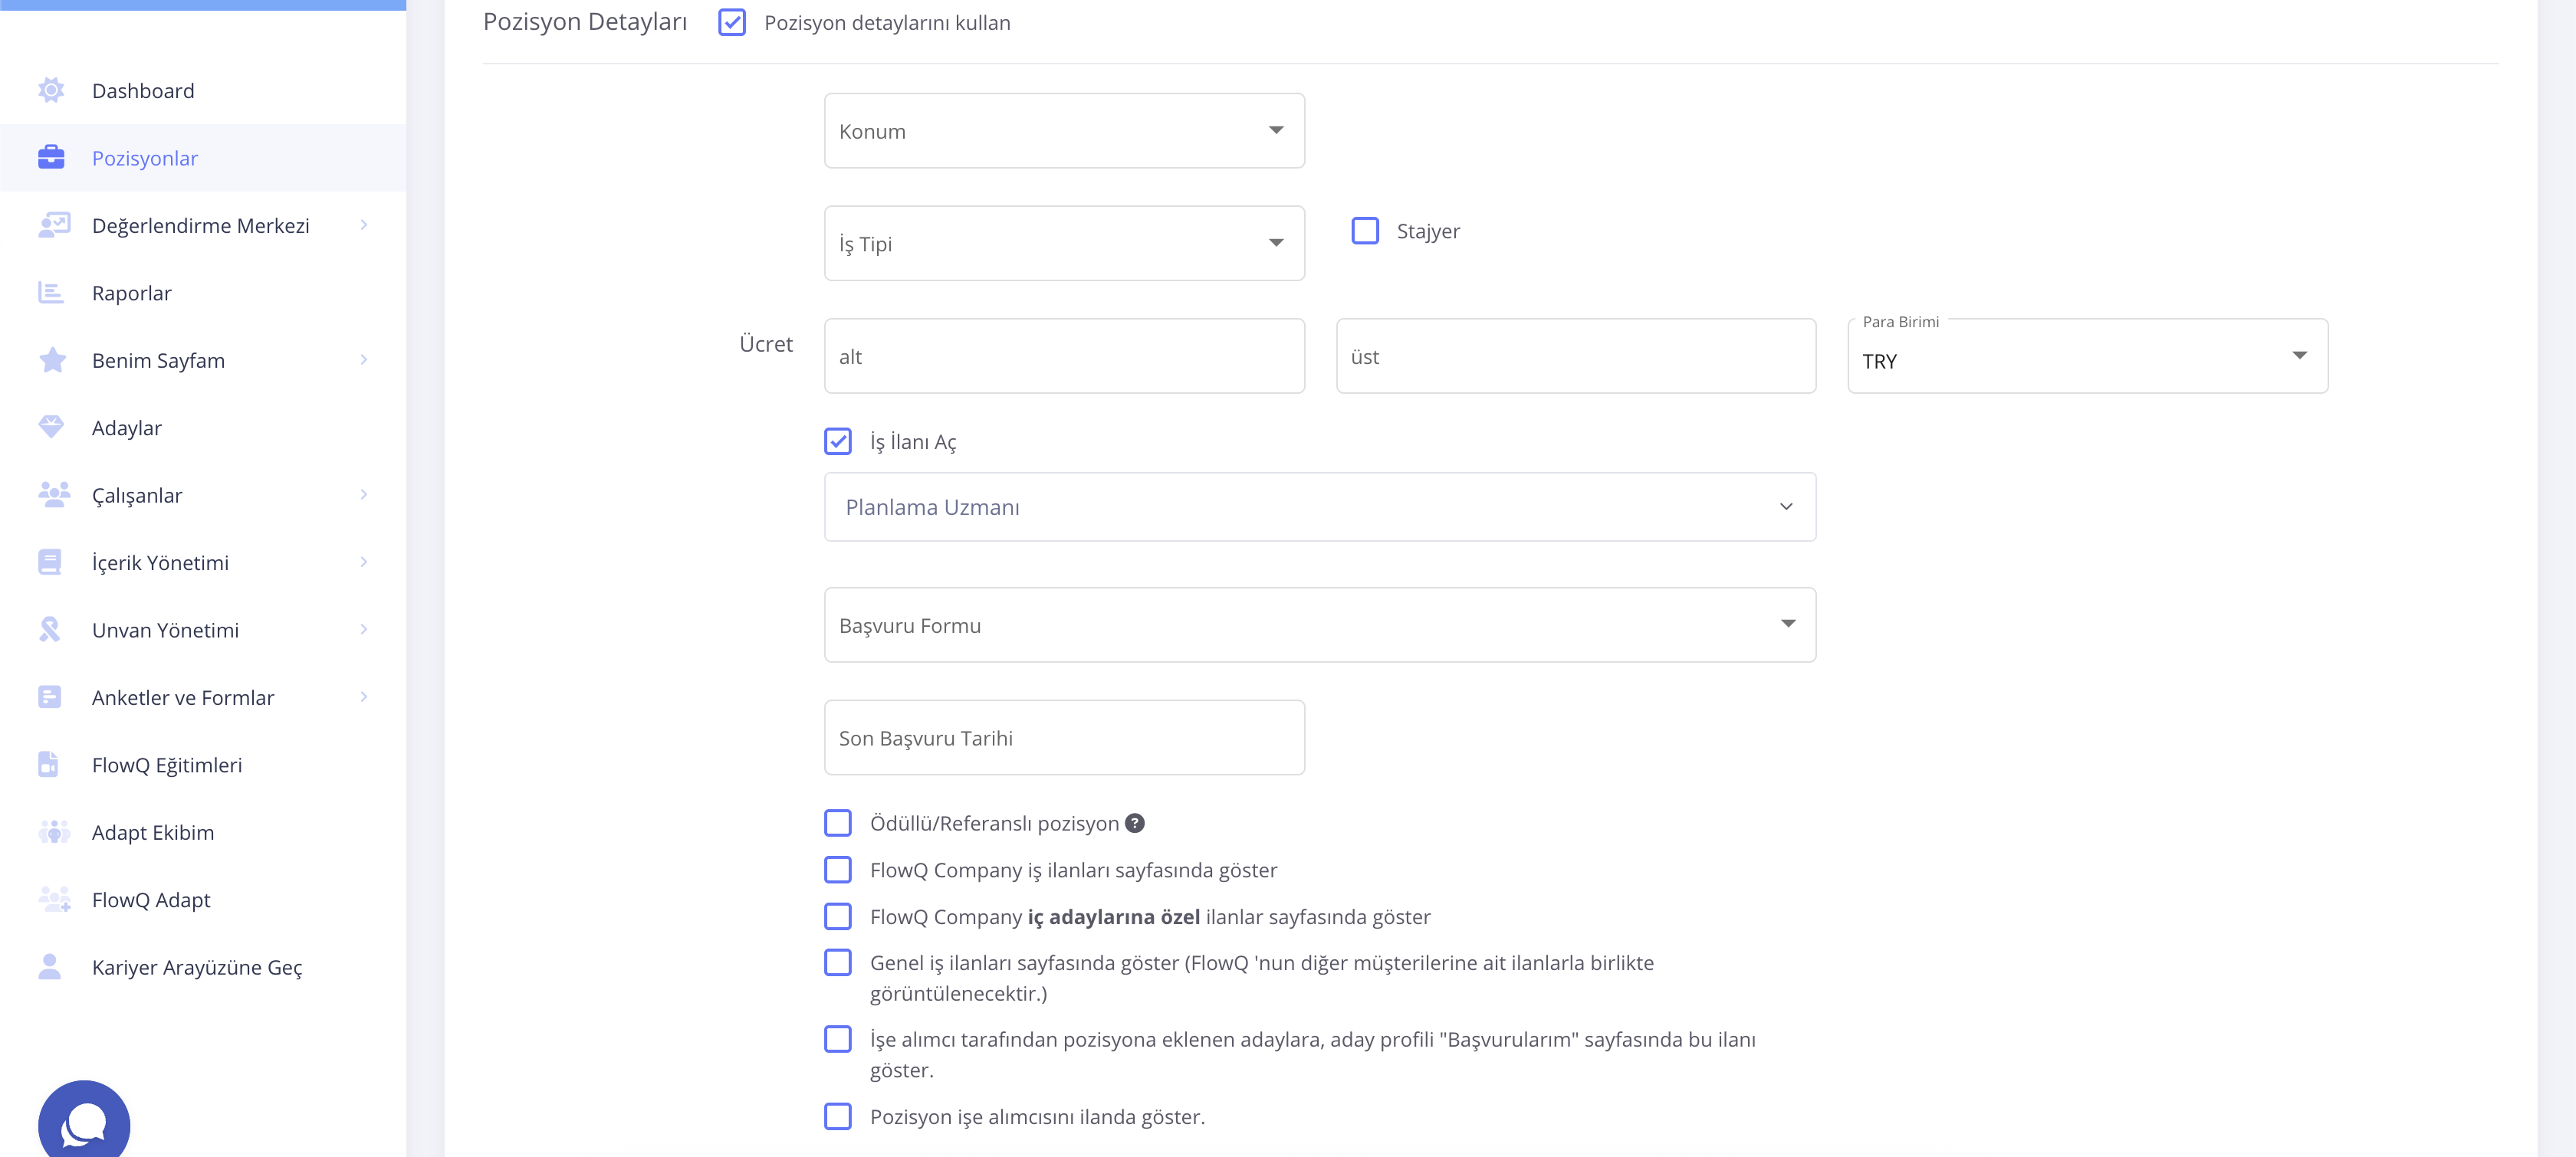2576x1157 pixels.
Task: Open Anketler ve Formlar menu item
Action: point(183,697)
